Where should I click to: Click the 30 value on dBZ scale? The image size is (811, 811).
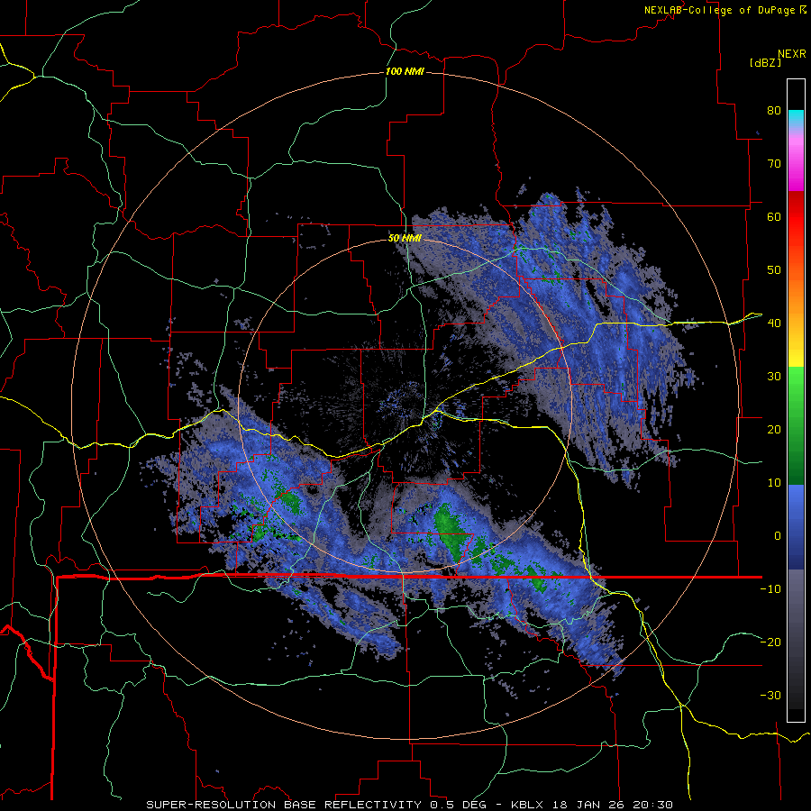tap(774, 377)
